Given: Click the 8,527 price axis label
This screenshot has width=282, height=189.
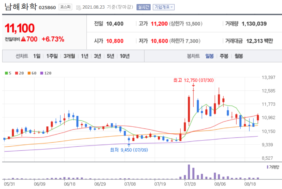Looking at the screenshot, I should click(x=267, y=158).
